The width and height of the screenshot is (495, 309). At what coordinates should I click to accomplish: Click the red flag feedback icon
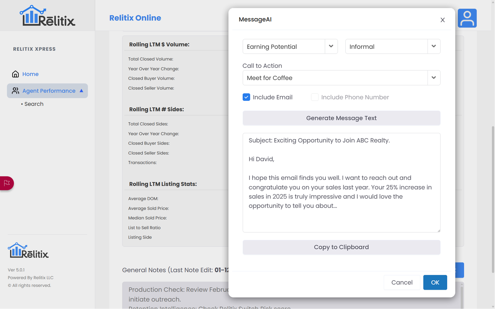(7, 183)
